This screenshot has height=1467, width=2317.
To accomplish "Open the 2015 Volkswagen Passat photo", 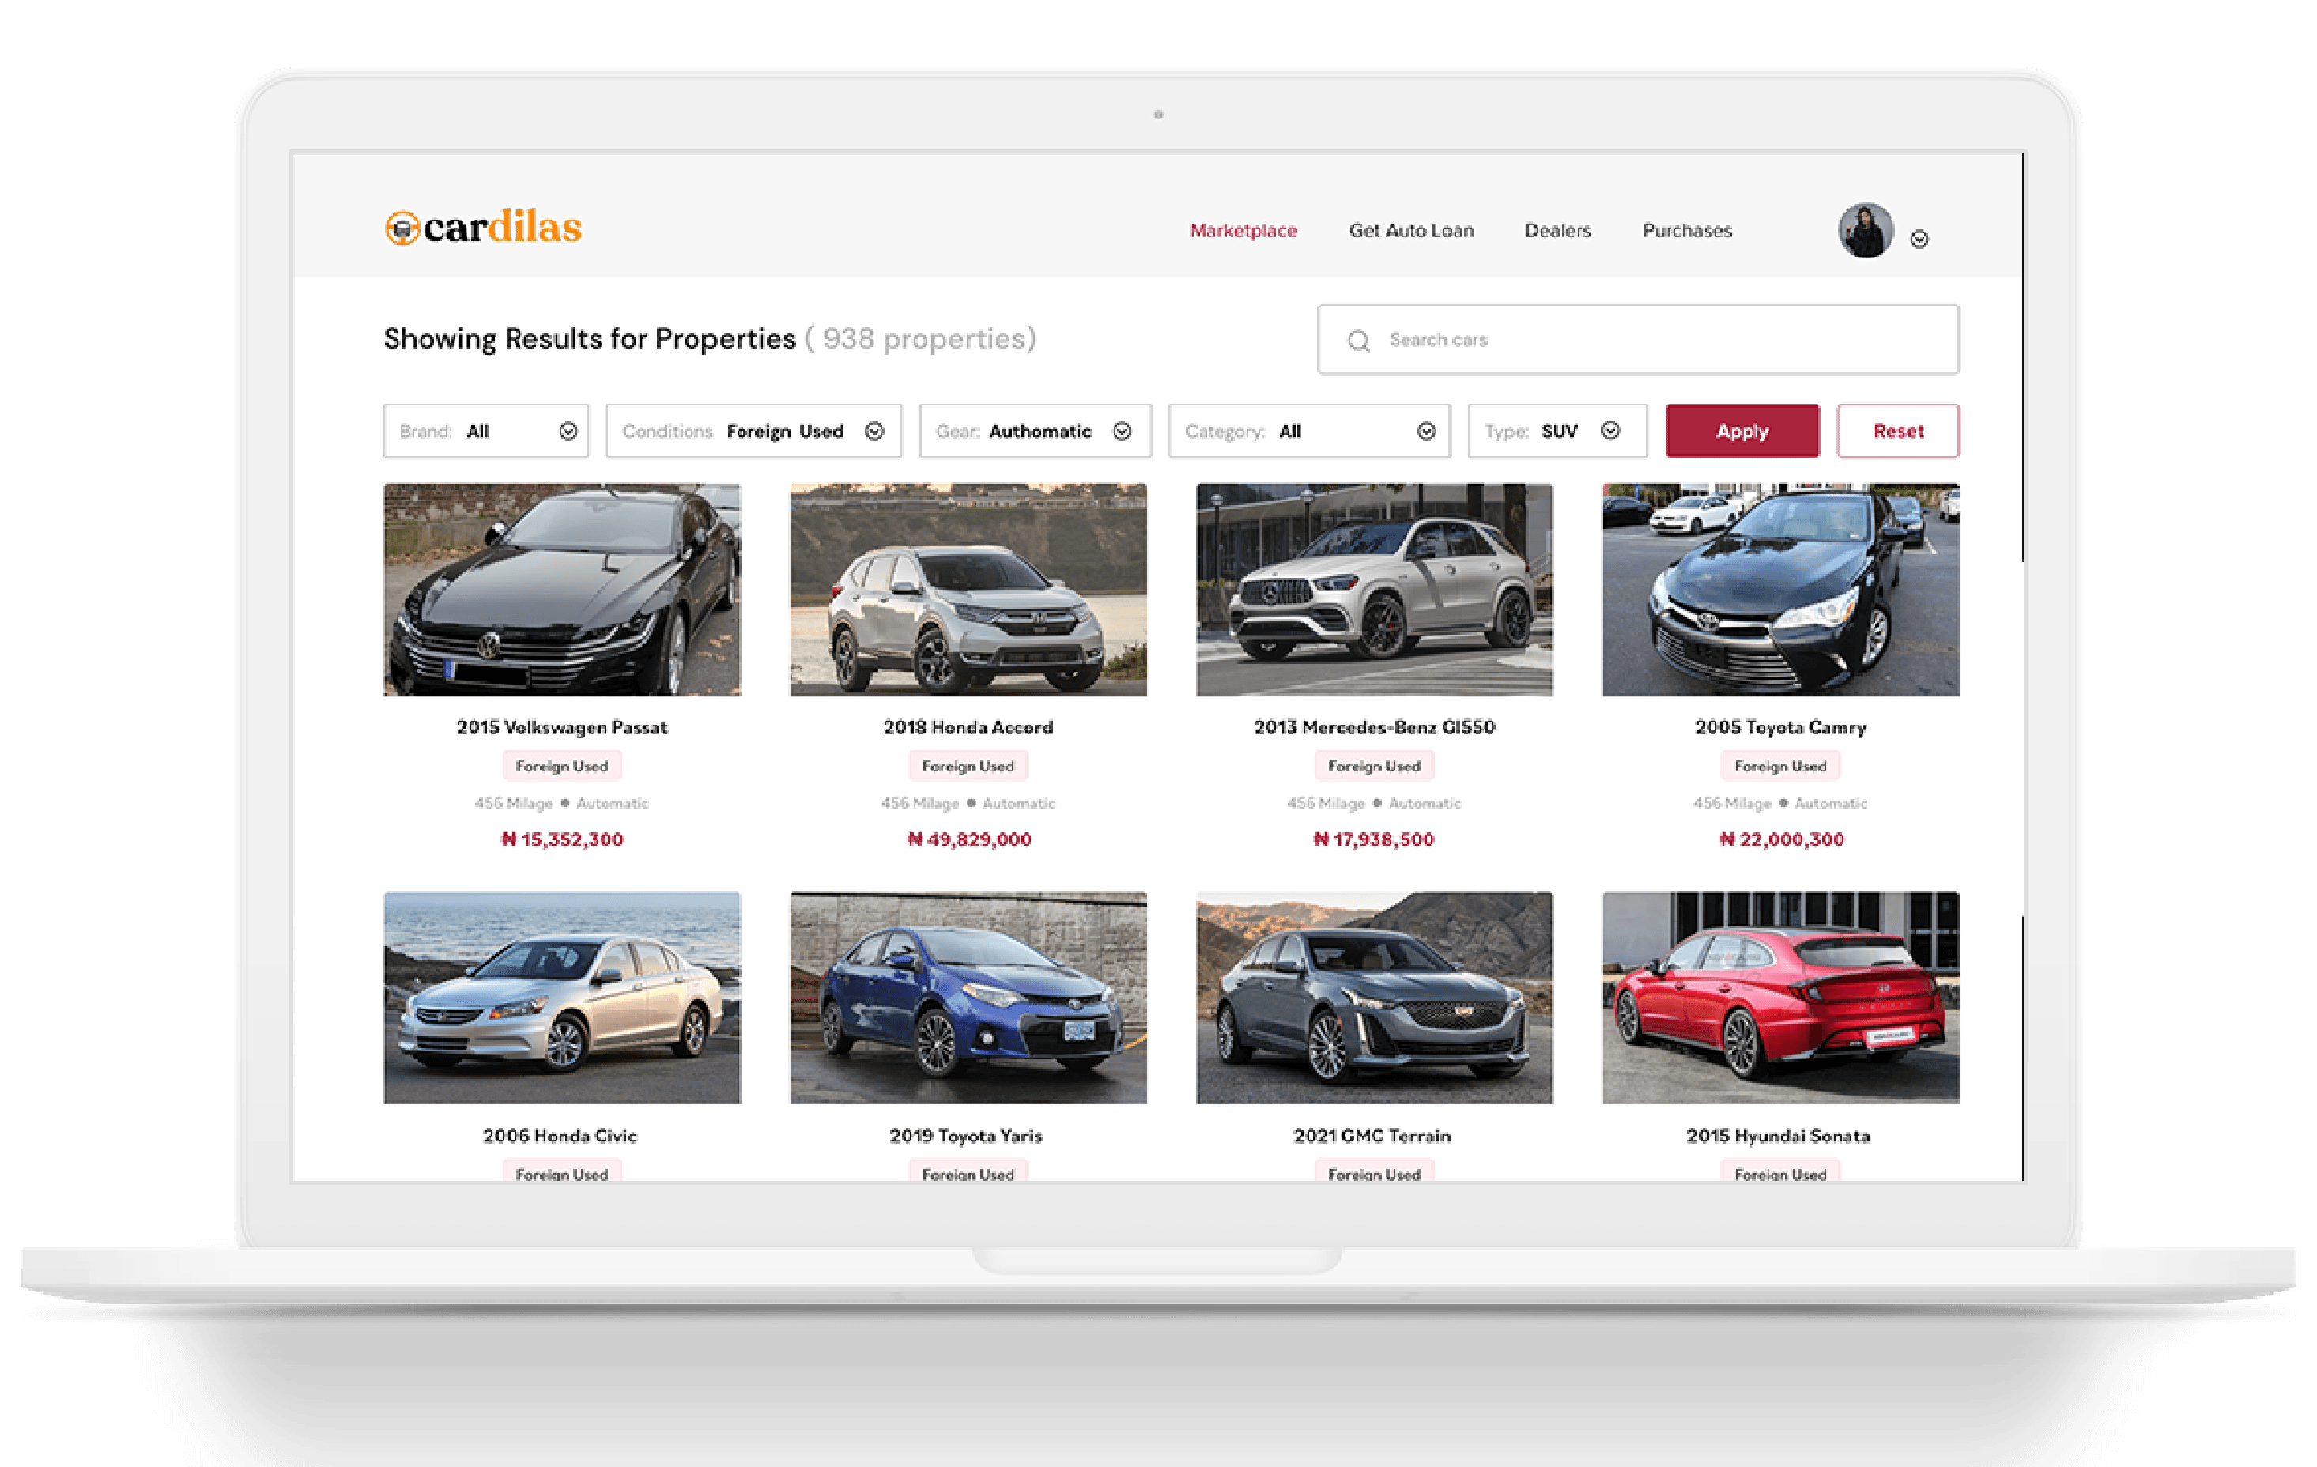I will coord(562,590).
